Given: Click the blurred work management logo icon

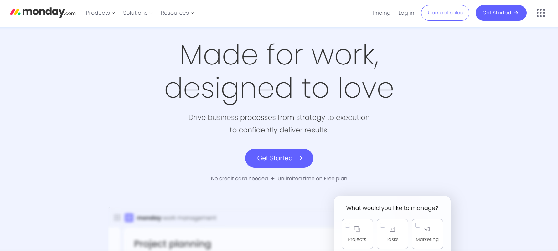Looking at the screenshot, I should click(x=129, y=218).
